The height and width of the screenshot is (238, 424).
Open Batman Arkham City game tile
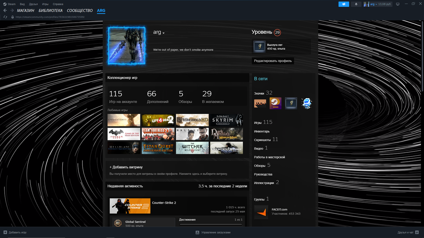pos(124,134)
